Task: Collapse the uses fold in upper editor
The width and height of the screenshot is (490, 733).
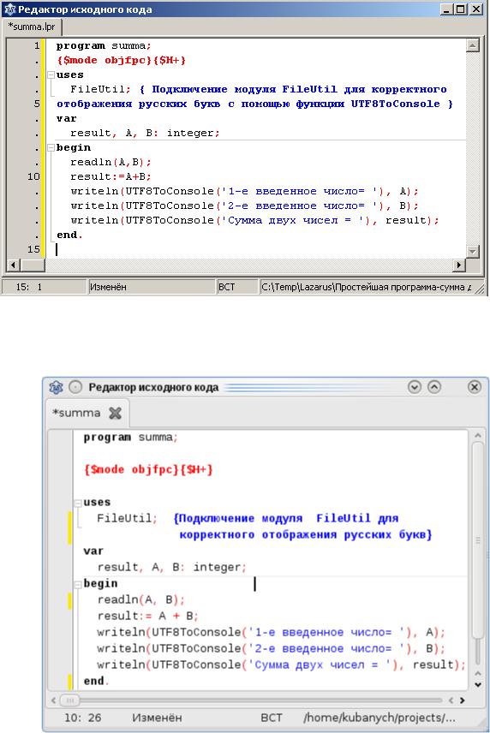Action: [x=51, y=74]
